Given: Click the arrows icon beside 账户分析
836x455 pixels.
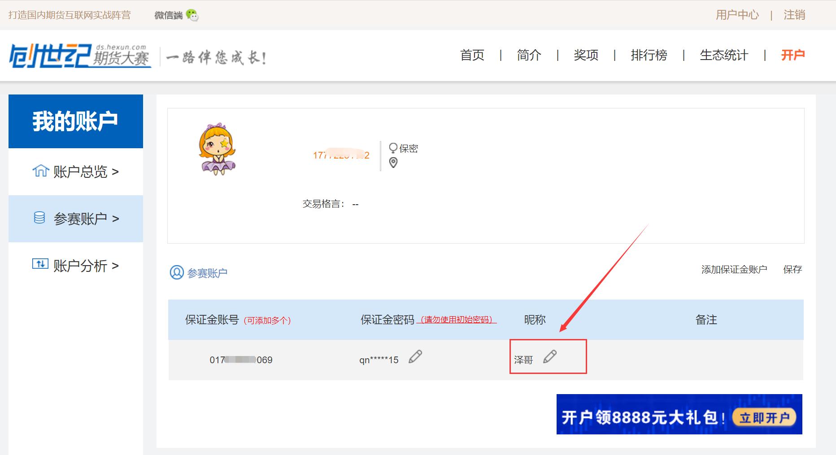Looking at the screenshot, I should (x=39, y=265).
